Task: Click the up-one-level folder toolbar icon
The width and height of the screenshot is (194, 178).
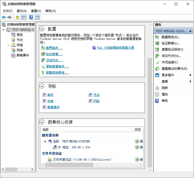Action: tap(17, 17)
